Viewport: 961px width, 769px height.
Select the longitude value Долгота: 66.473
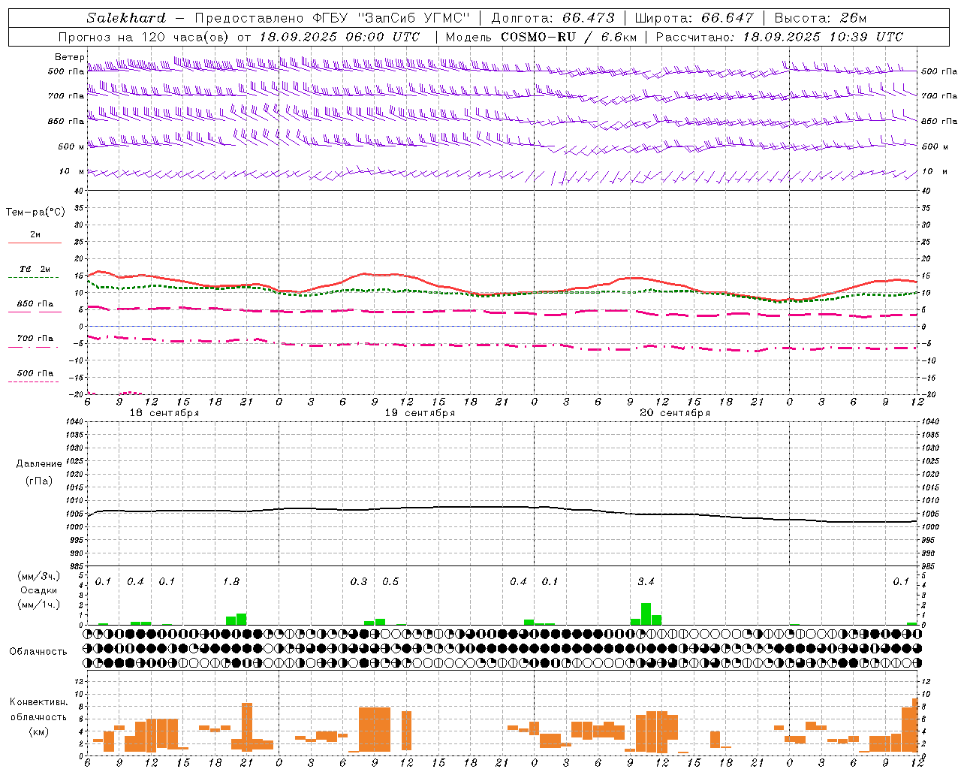point(553,18)
